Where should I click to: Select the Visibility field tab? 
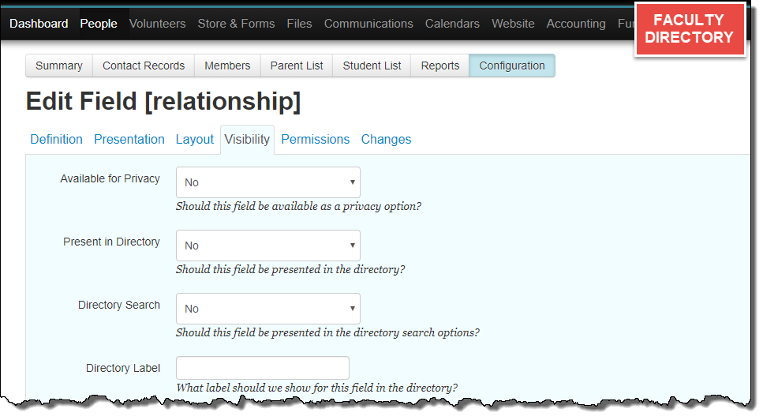point(247,140)
